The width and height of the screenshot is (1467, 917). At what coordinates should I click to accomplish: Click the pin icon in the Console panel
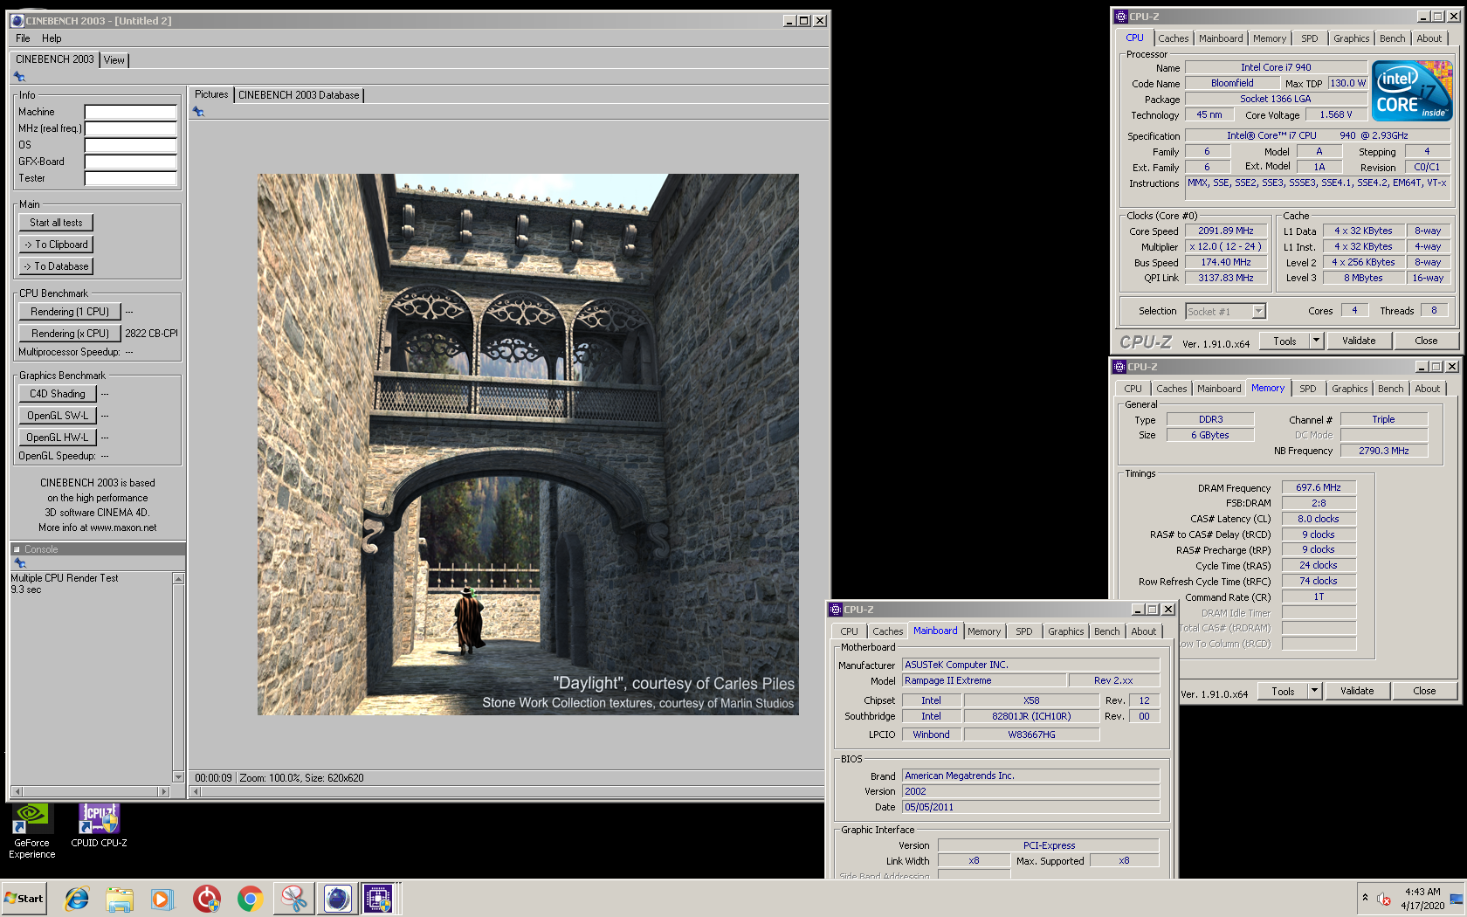click(19, 563)
